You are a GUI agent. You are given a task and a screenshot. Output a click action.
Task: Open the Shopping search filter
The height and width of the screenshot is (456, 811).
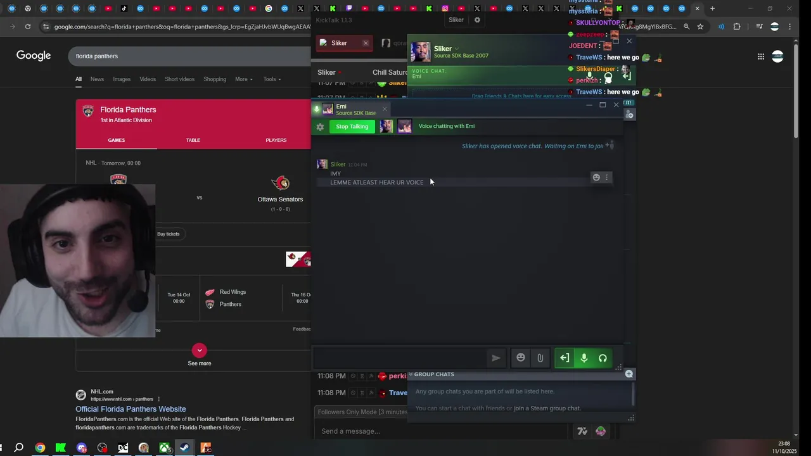(215, 79)
